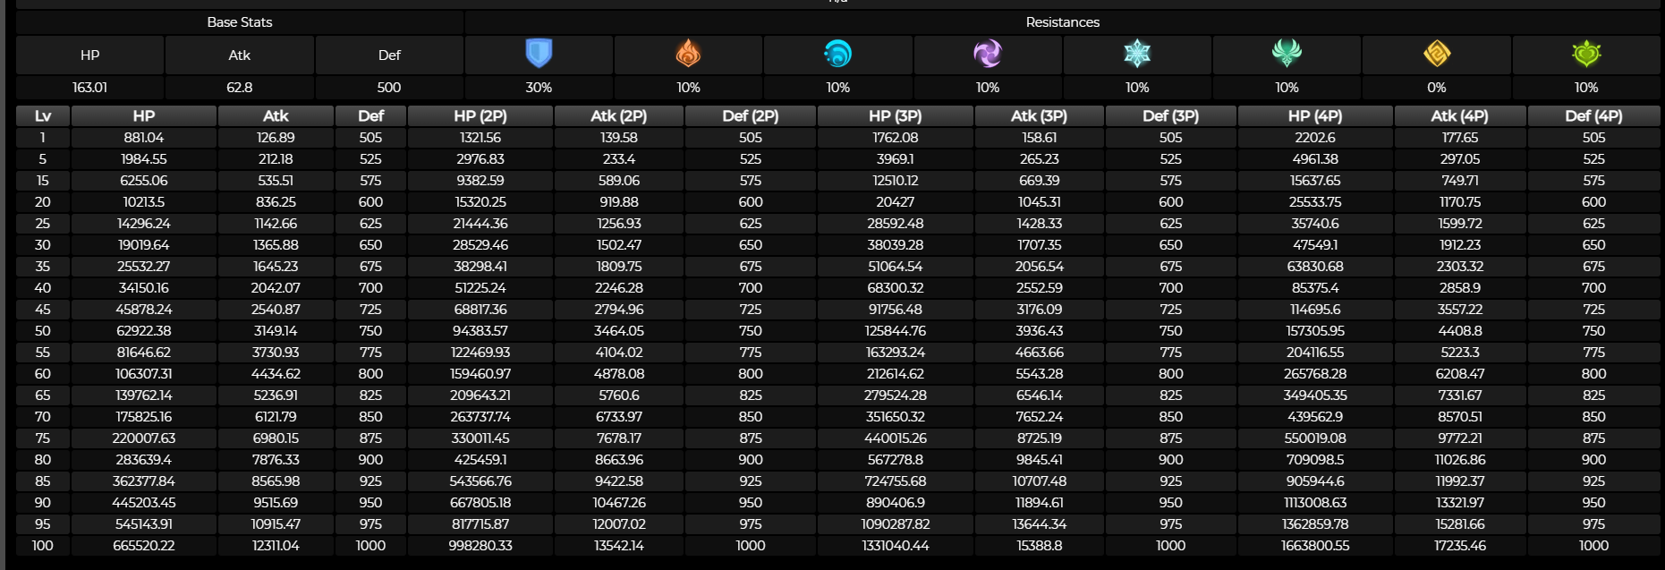Click the Resistances section header
Image resolution: width=1665 pixels, height=570 pixels.
click(x=1062, y=22)
